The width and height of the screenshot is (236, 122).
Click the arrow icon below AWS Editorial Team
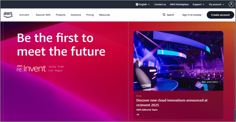pos(138,114)
